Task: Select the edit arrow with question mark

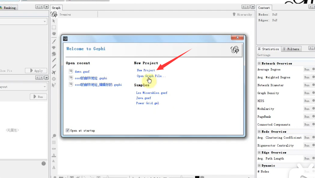Action: pos(54,85)
